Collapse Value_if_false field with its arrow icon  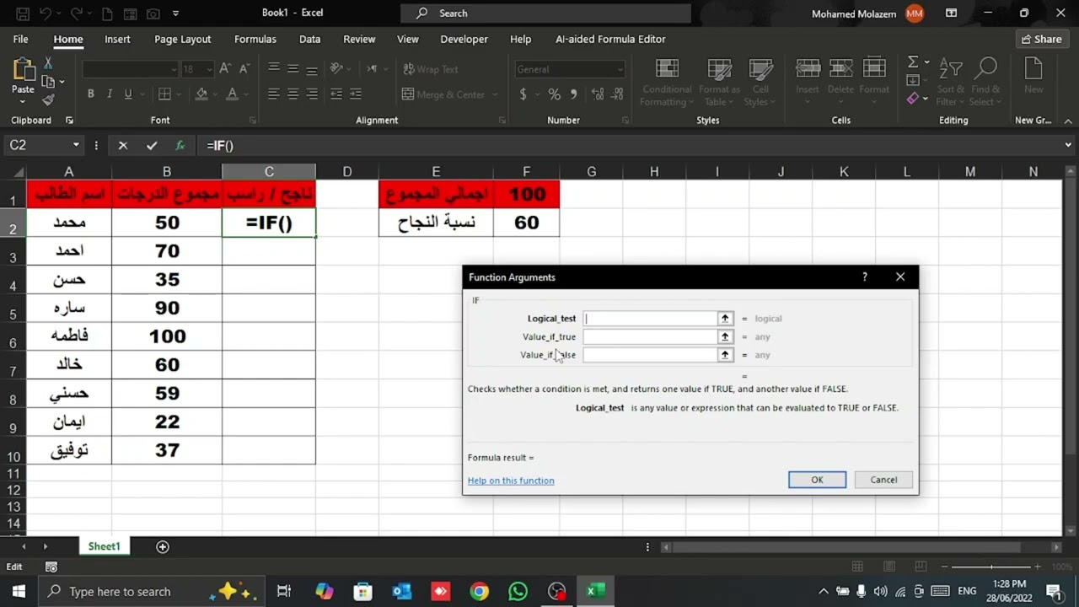click(x=725, y=355)
